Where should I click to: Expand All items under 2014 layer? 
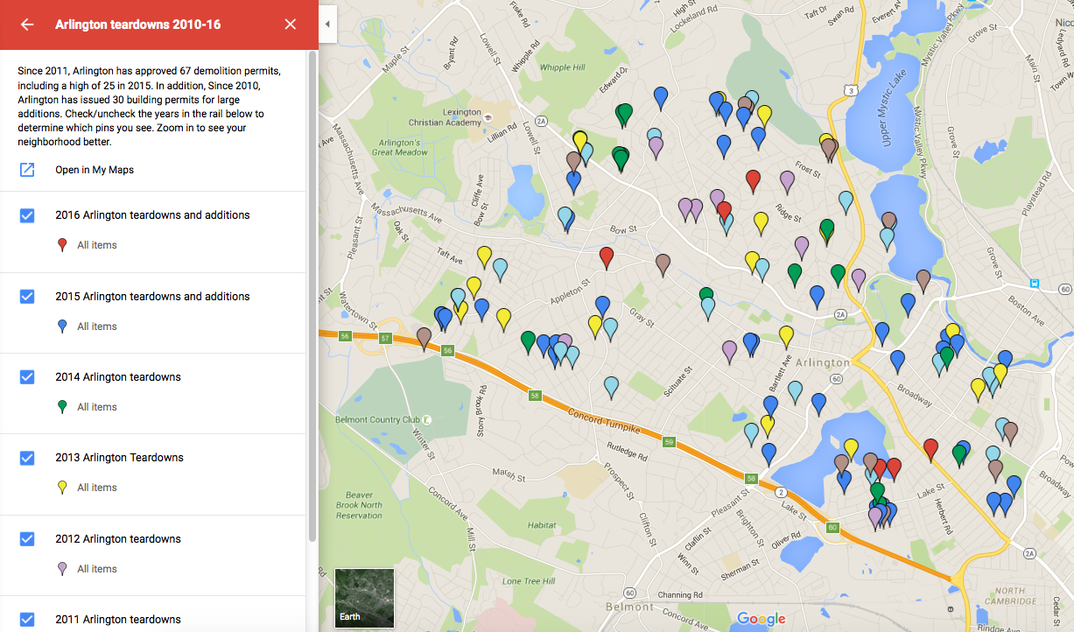[x=96, y=407]
